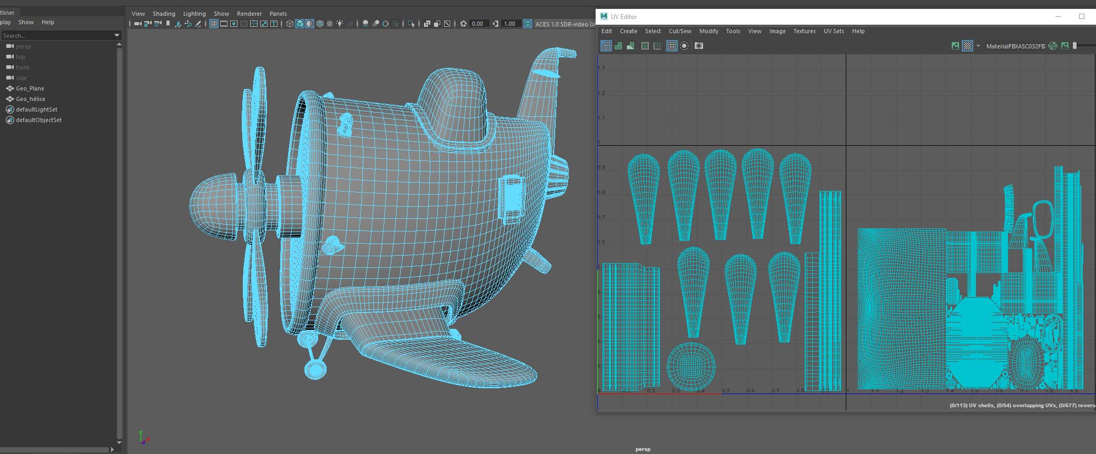The height and width of the screenshot is (454, 1096).
Task: Click the defaultLightSet set icon
Action: click(x=9, y=109)
